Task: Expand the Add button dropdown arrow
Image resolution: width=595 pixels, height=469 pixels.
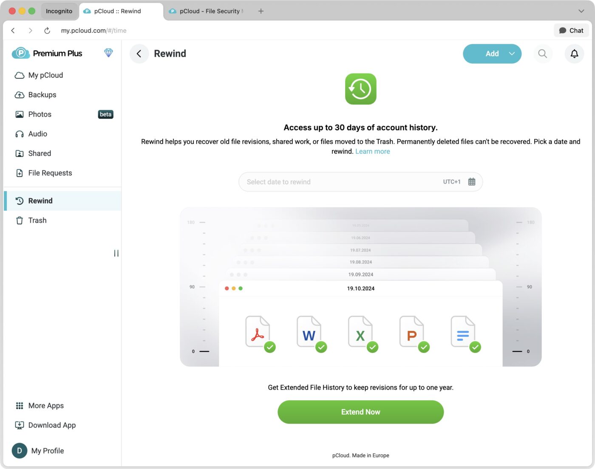Action: point(512,54)
